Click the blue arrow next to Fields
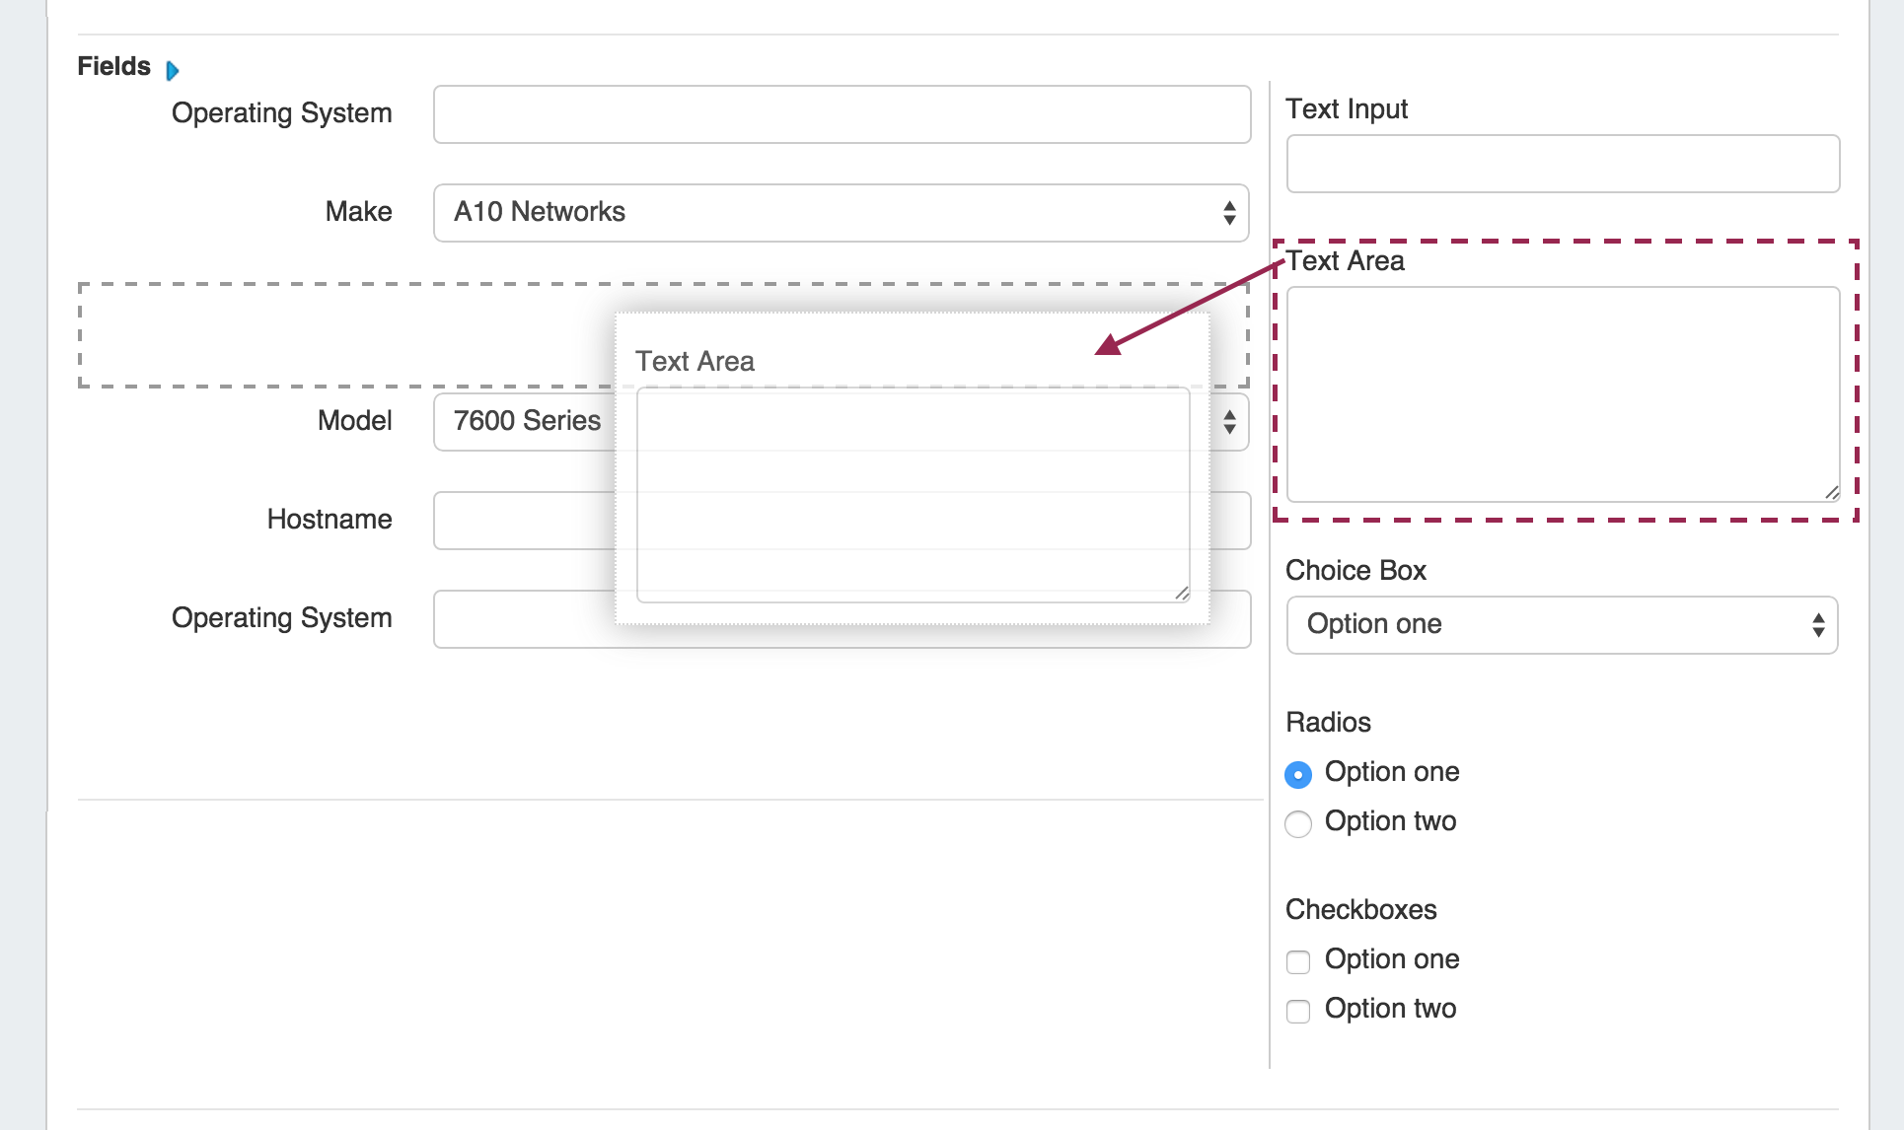The height and width of the screenshot is (1130, 1904). (x=173, y=71)
